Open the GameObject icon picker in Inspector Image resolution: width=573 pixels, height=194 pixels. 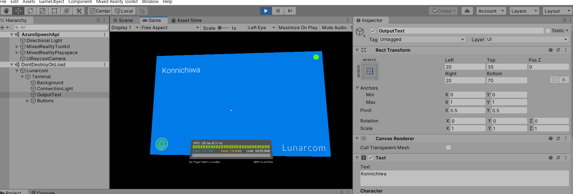coord(361,32)
